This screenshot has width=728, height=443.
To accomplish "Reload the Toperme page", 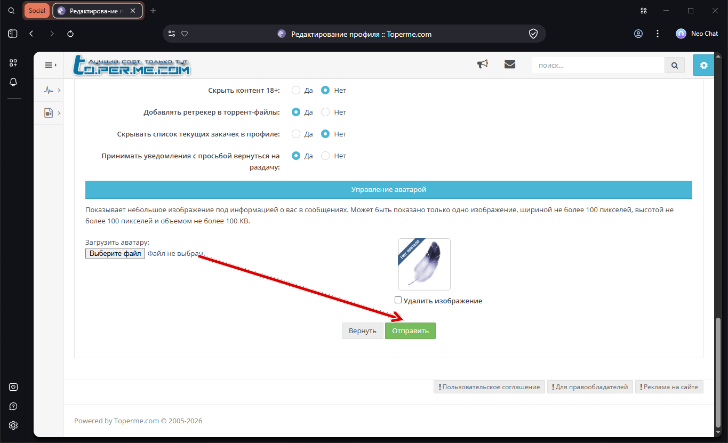I will coord(70,34).
